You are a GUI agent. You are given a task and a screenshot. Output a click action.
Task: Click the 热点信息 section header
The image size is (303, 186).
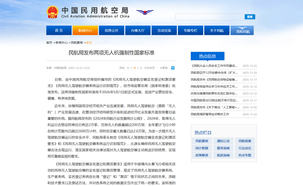[x=208, y=56]
